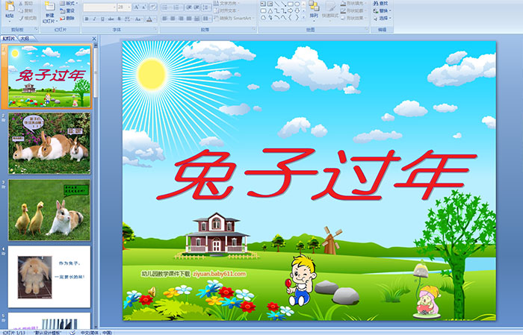Screen dimensions: 523x335
Task: Toggle Strikethrough (abc) formatting
Action: [111, 19]
